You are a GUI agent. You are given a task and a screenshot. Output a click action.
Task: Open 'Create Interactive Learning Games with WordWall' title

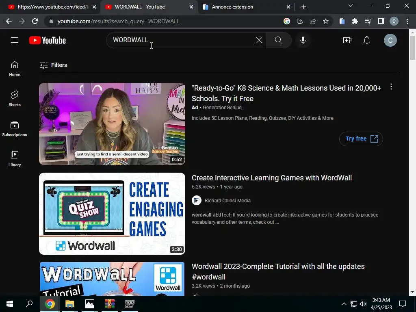[272, 178]
